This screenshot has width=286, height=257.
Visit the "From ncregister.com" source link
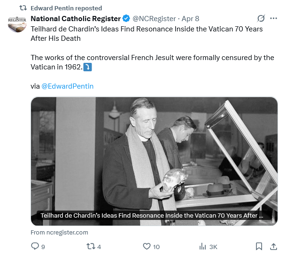(x=59, y=232)
